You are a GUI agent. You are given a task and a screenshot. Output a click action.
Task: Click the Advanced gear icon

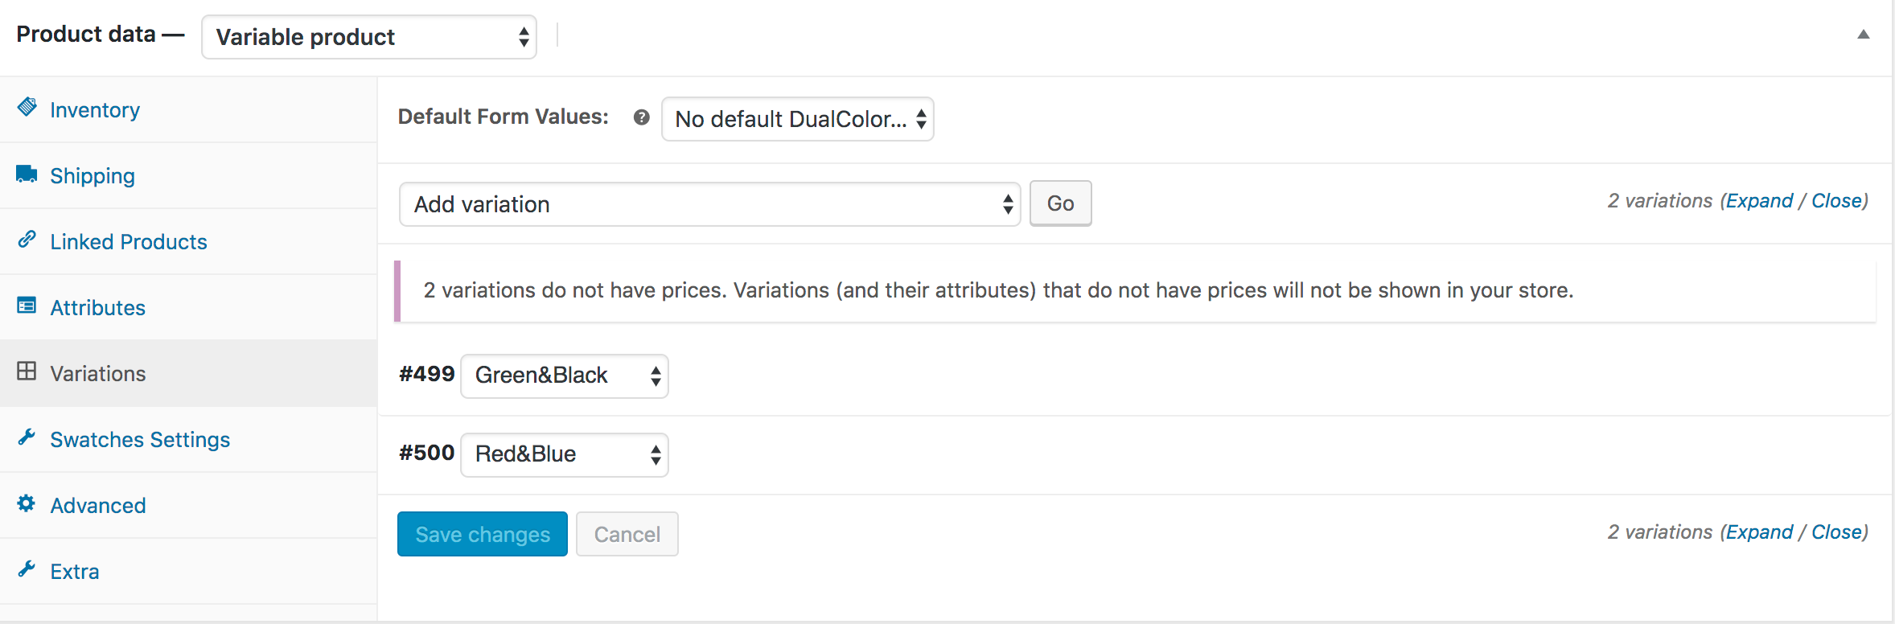pos(27,503)
